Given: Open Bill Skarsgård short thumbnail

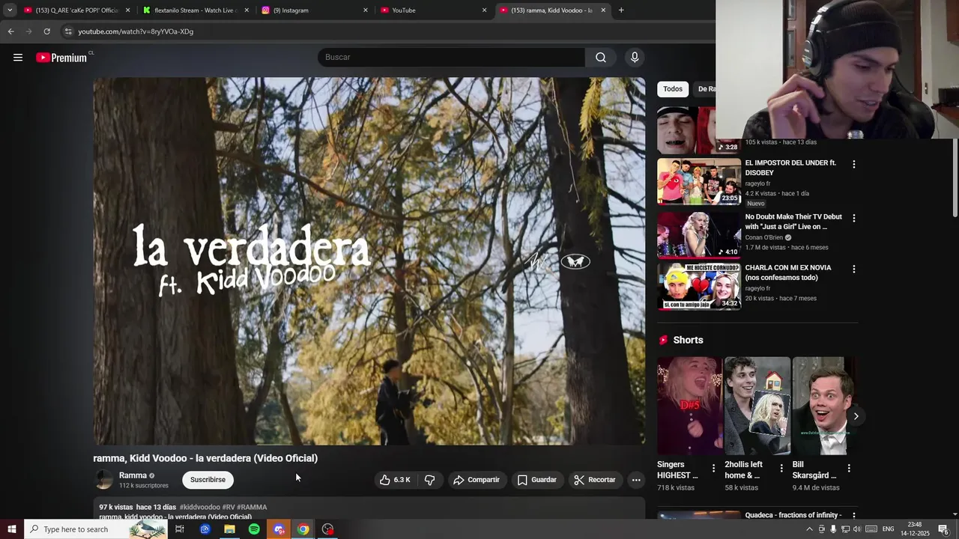Looking at the screenshot, I should tap(823, 406).
